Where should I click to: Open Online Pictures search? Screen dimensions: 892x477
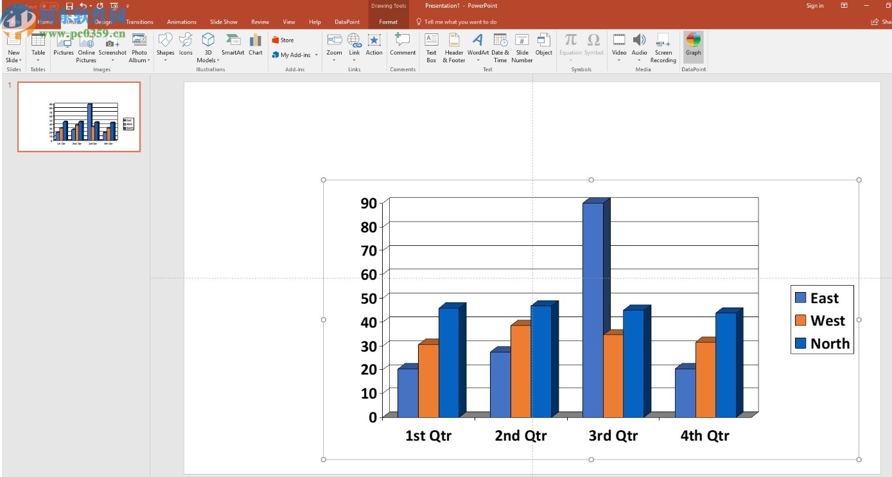(x=86, y=48)
